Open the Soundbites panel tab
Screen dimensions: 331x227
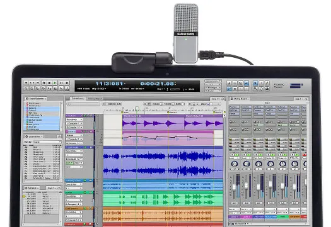(34, 136)
